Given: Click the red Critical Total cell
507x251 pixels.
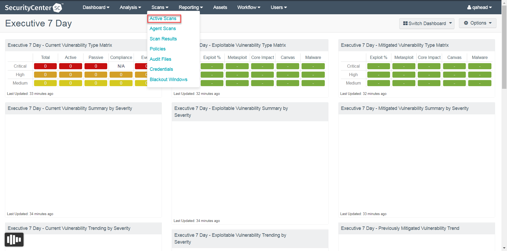Looking at the screenshot, I should pyautogui.click(x=45, y=66).
